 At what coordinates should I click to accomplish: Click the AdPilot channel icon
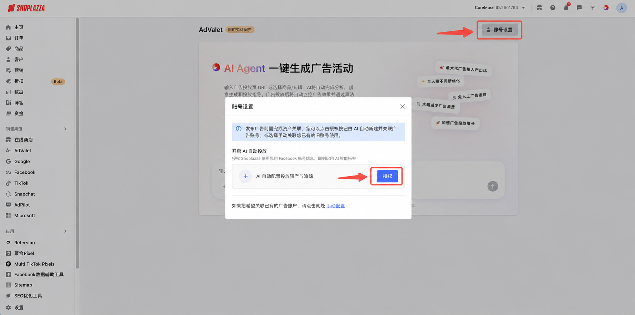(8, 205)
